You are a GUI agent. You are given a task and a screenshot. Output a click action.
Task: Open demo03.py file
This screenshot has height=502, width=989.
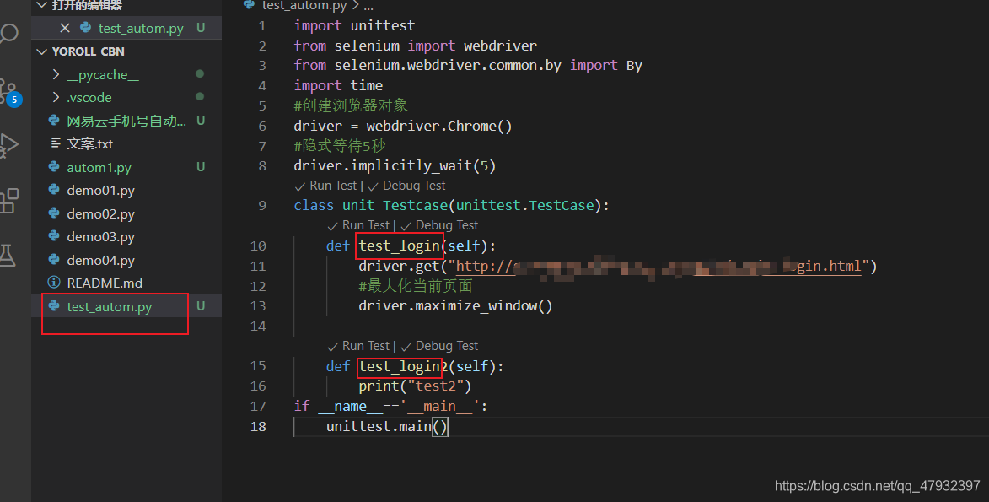pos(100,237)
